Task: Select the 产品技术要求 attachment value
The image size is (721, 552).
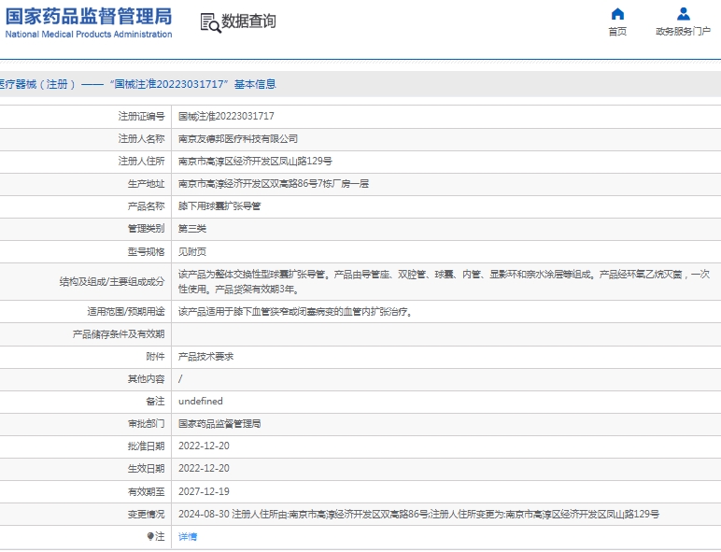Action: pos(206,357)
